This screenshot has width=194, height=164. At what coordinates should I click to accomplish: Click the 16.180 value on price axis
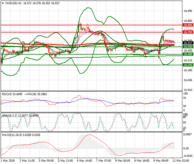pyautogui.click(x=188, y=70)
